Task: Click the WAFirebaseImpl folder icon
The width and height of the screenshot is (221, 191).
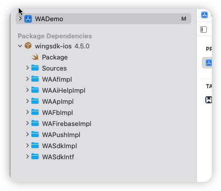Action: tap(35, 123)
